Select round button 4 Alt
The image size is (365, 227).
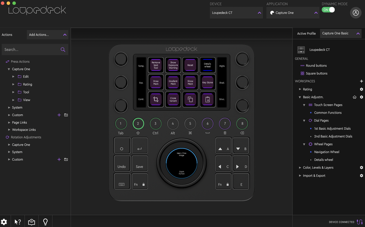173,123
